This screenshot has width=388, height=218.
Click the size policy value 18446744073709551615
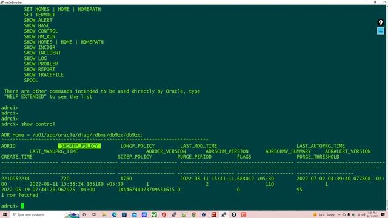pyautogui.click(x=146, y=190)
